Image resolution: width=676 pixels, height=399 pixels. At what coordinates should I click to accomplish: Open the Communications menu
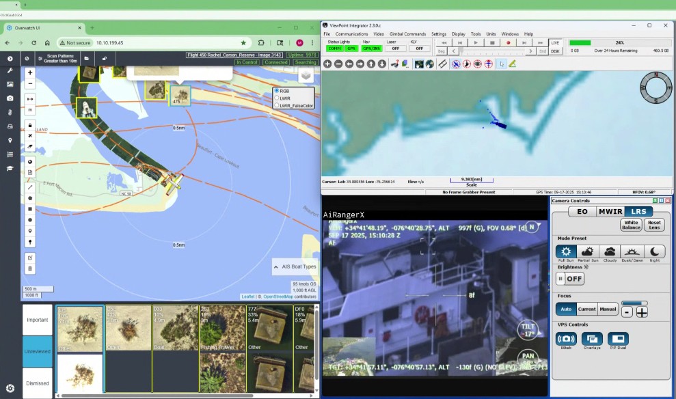click(x=352, y=34)
